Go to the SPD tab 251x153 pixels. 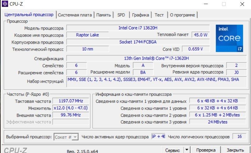point(121,15)
